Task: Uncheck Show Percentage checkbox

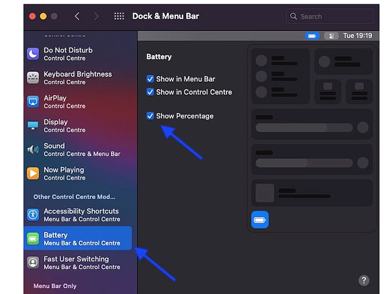Action: (x=150, y=116)
